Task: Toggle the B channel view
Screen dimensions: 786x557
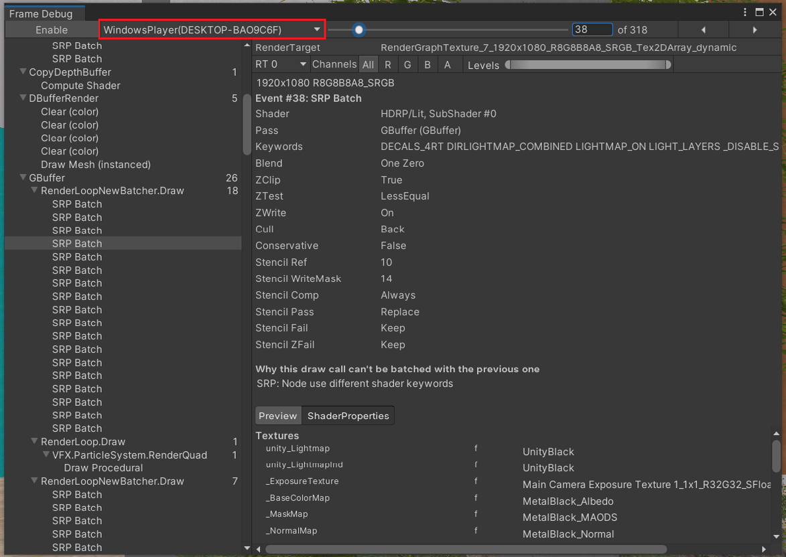Action: (426, 64)
